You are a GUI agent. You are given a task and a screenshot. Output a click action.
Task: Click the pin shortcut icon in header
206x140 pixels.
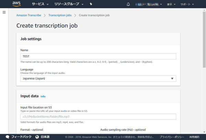pyautogui.click(x=91, y=4)
